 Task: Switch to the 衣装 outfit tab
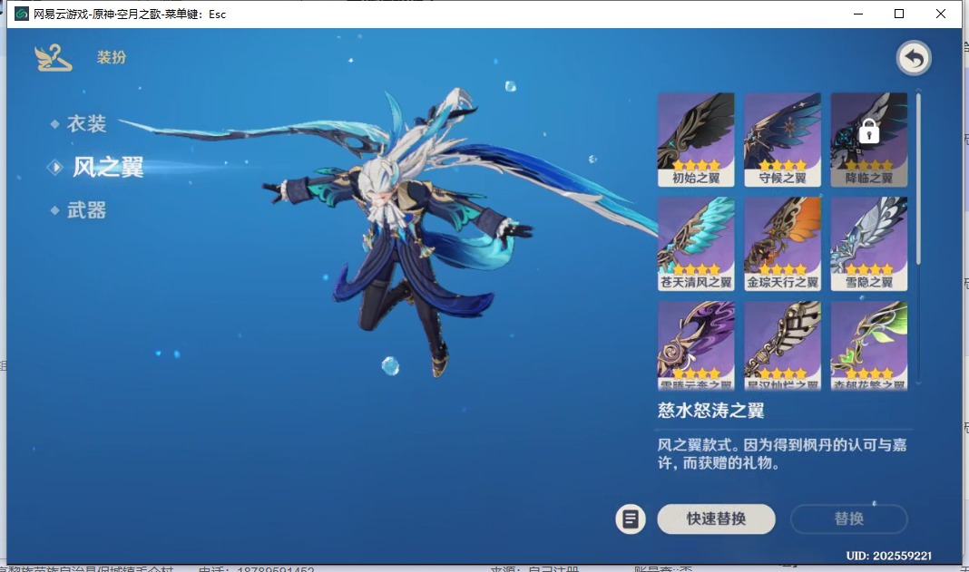[x=86, y=123]
